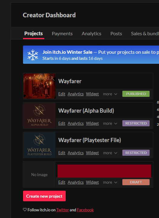Expand the more menu for Wayfarer (Playtester File)
This screenshot has width=159, height=218.
(110, 153)
